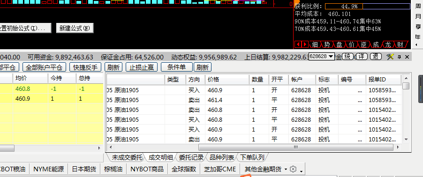423x177 pixels.
Task: Expand overflow arrow after gear icon
Action: [302, 171]
